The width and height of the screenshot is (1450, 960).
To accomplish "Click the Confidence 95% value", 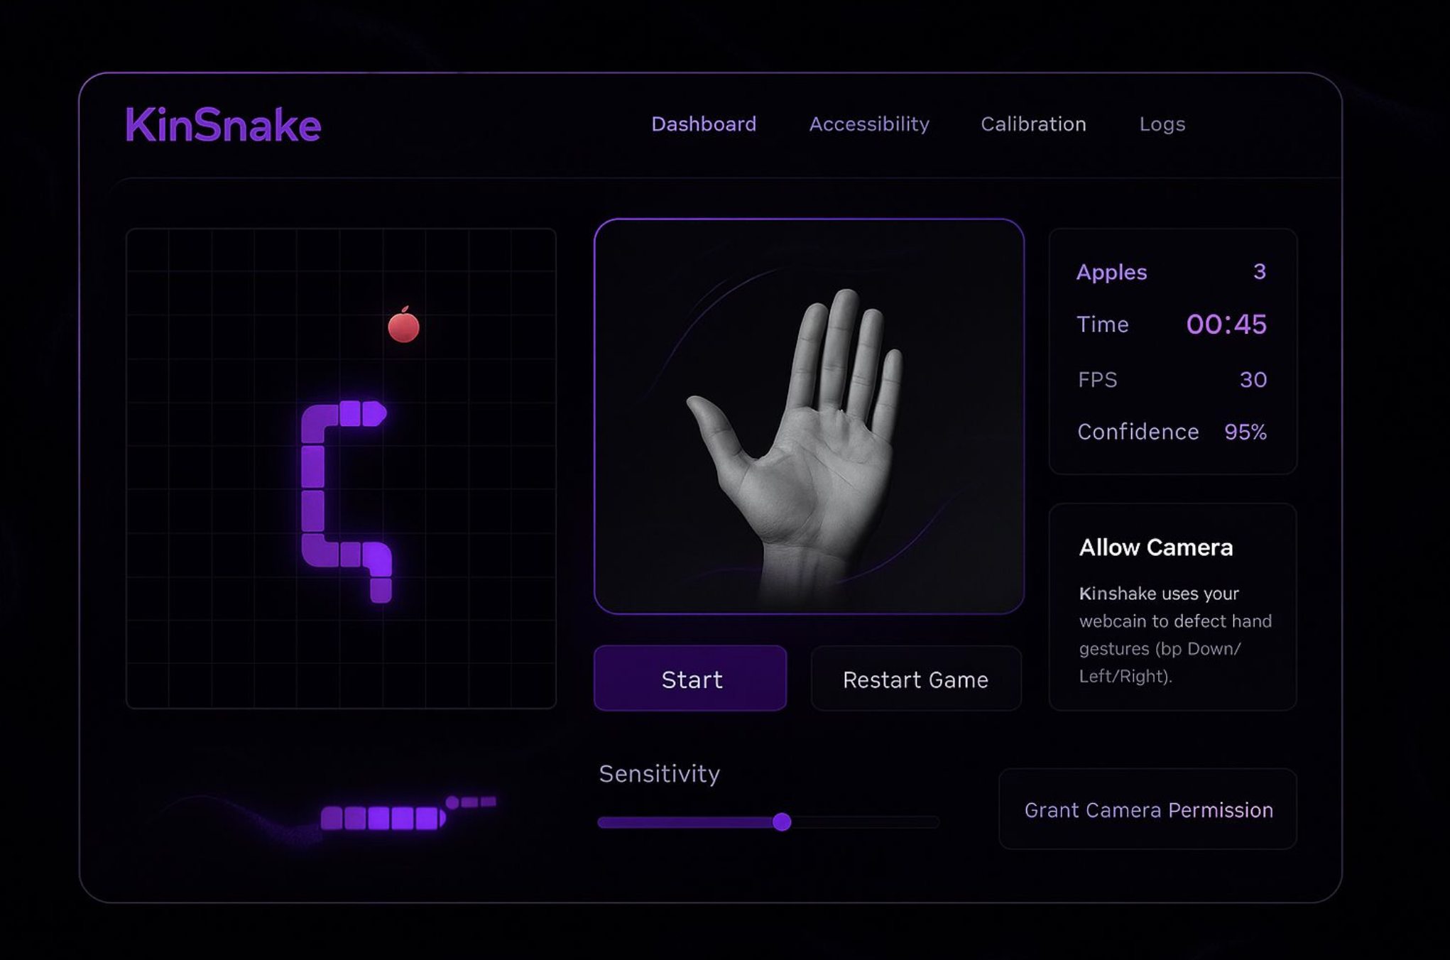I will pyautogui.click(x=1245, y=432).
